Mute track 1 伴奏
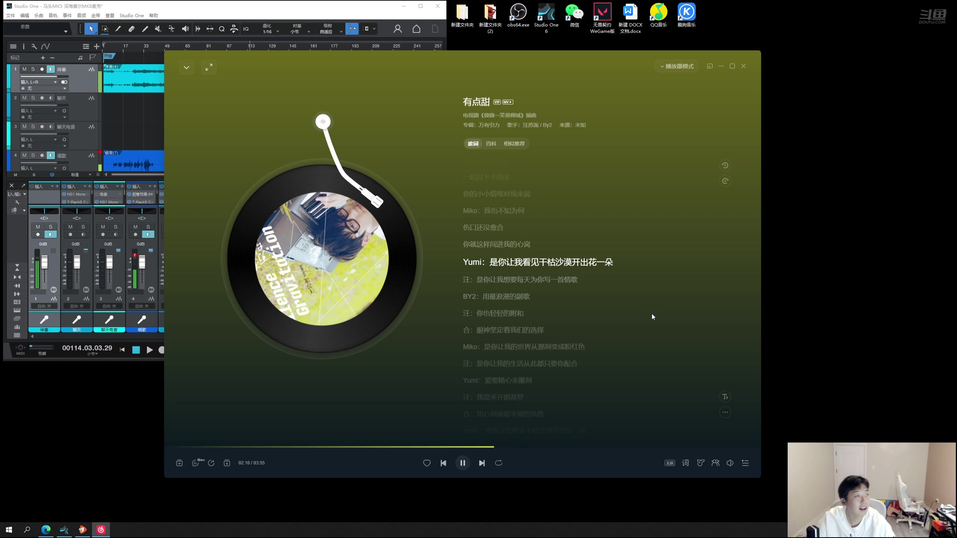 [x=24, y=69]
